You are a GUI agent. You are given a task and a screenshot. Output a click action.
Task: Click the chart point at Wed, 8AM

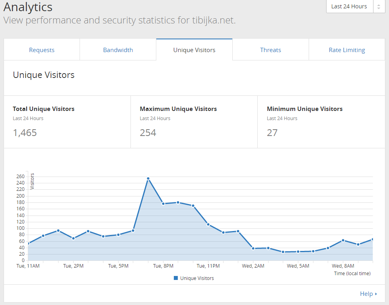click(343, 240)
